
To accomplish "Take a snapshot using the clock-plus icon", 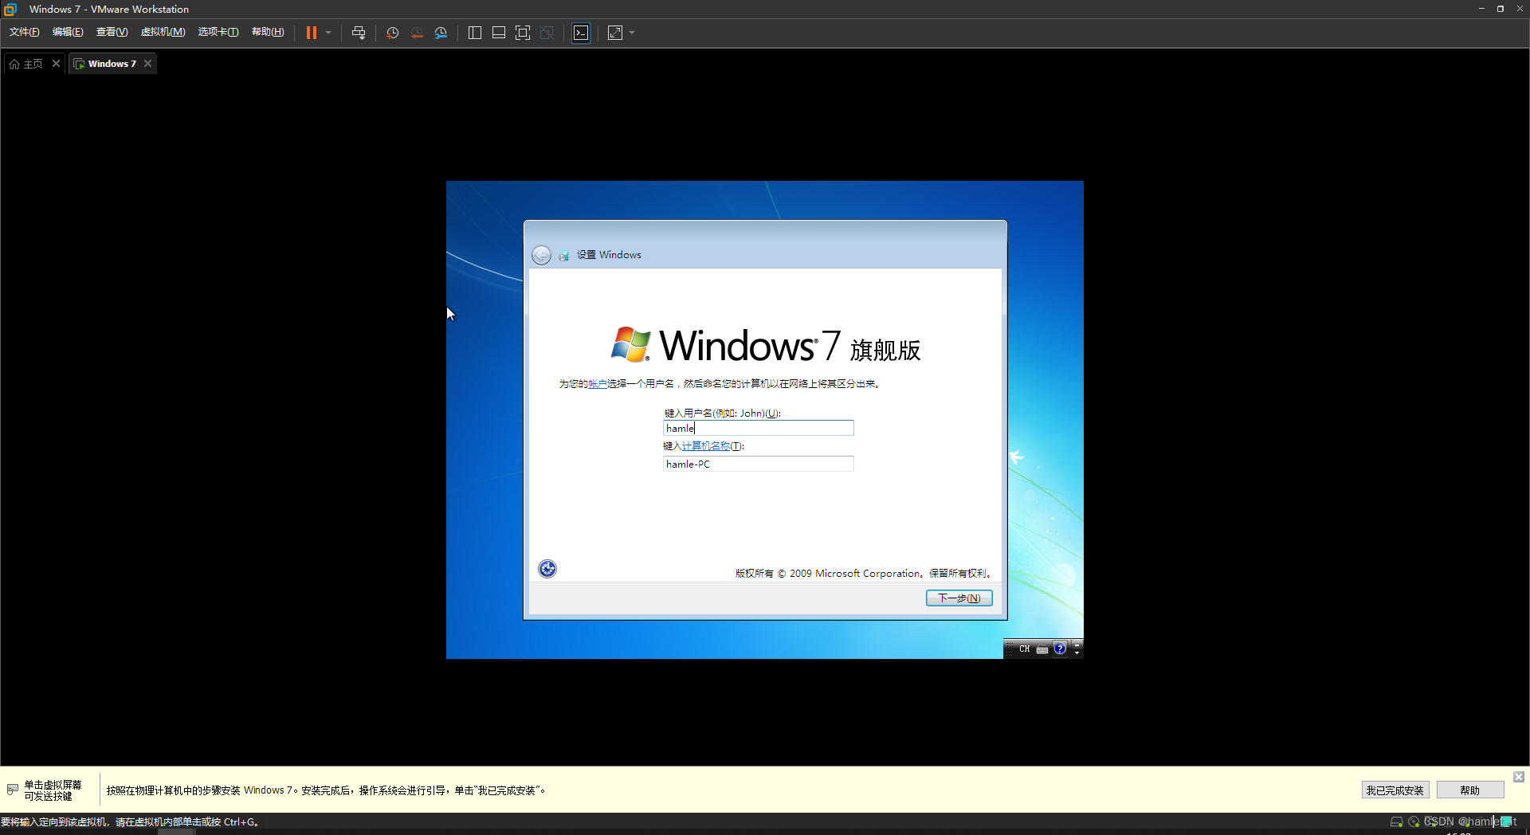I will [393, 33].
